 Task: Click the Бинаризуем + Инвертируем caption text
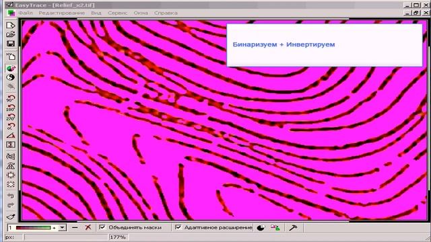point(284,44)
